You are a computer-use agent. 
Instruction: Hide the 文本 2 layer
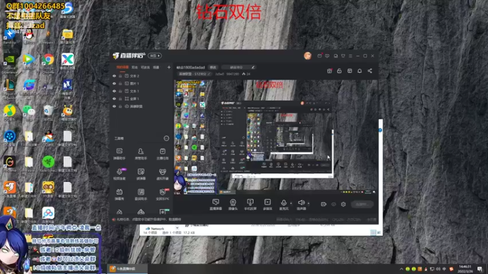(x=114, y=76)
